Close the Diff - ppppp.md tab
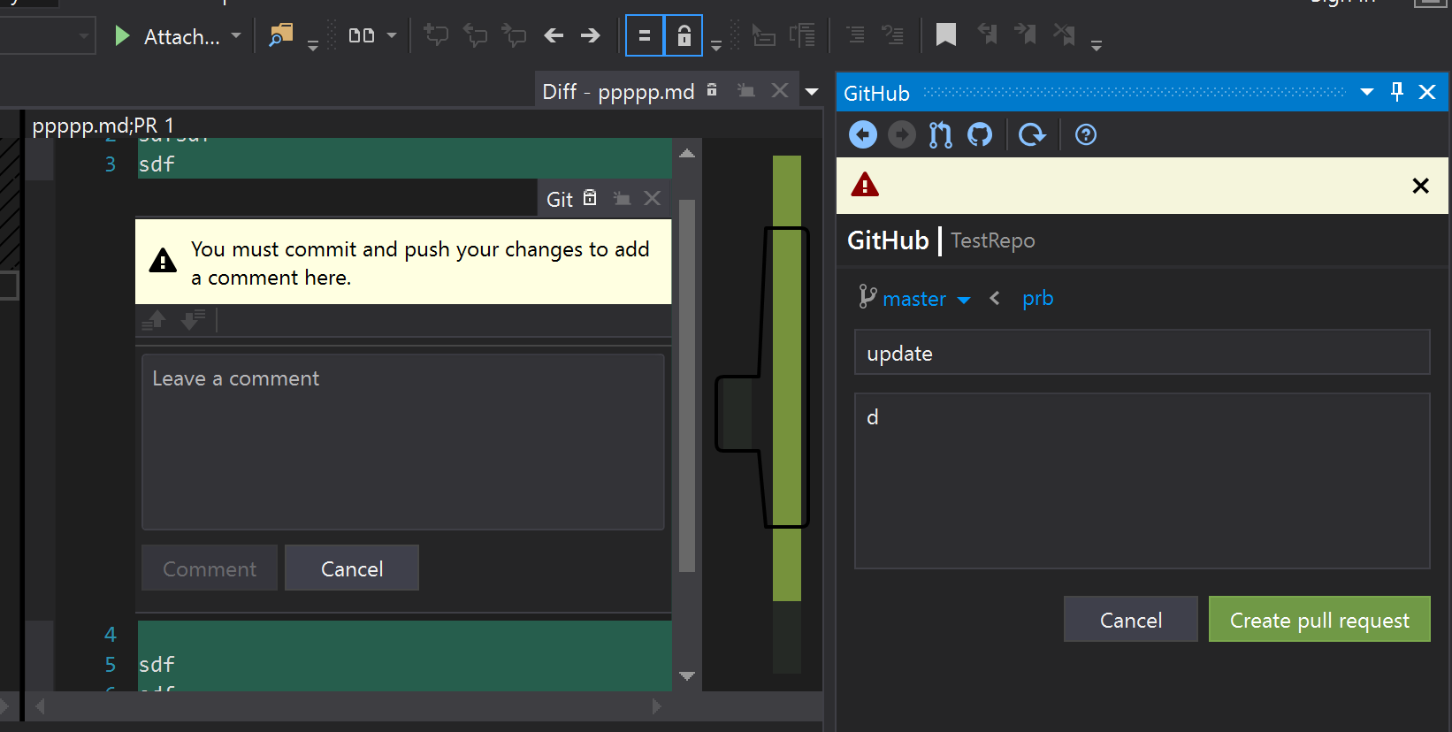The width and height of the screenshot is (1452, 732). [780, 90]
